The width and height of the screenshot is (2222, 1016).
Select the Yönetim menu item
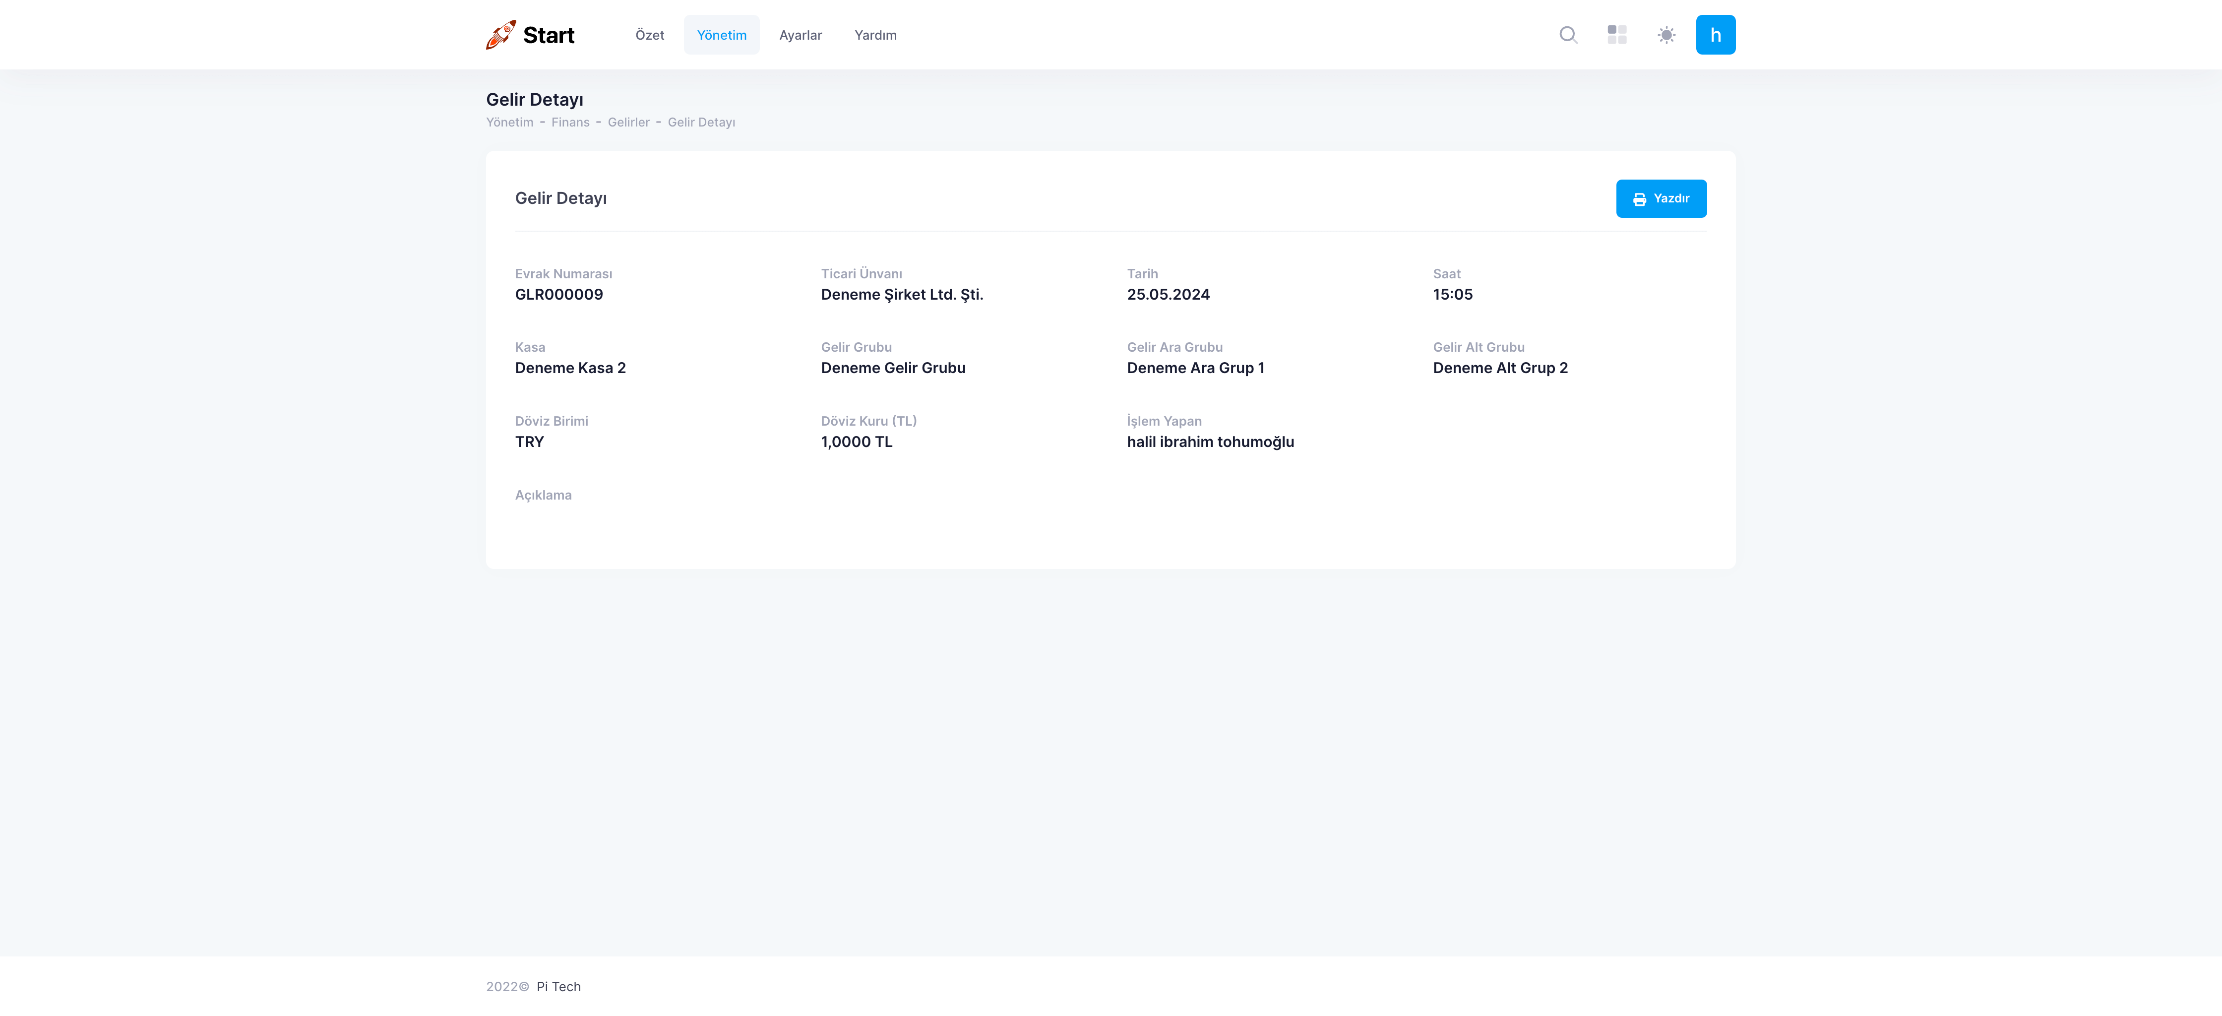point(721,35)
